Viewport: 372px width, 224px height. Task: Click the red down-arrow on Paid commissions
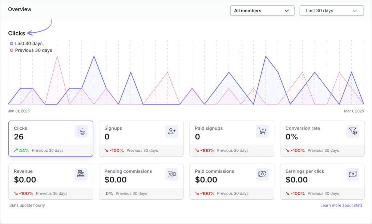coord(197,194)
